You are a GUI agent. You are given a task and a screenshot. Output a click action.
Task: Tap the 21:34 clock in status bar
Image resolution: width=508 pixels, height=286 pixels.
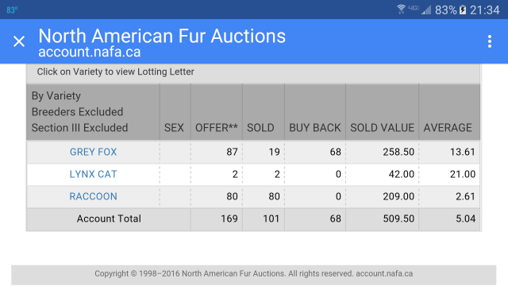pos(485,10)
